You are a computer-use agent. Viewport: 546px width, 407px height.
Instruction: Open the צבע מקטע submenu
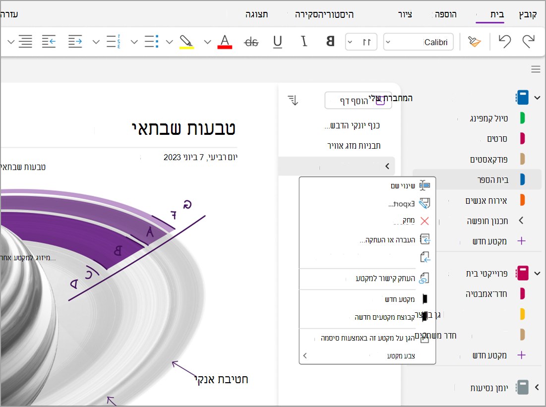[367, 355]
